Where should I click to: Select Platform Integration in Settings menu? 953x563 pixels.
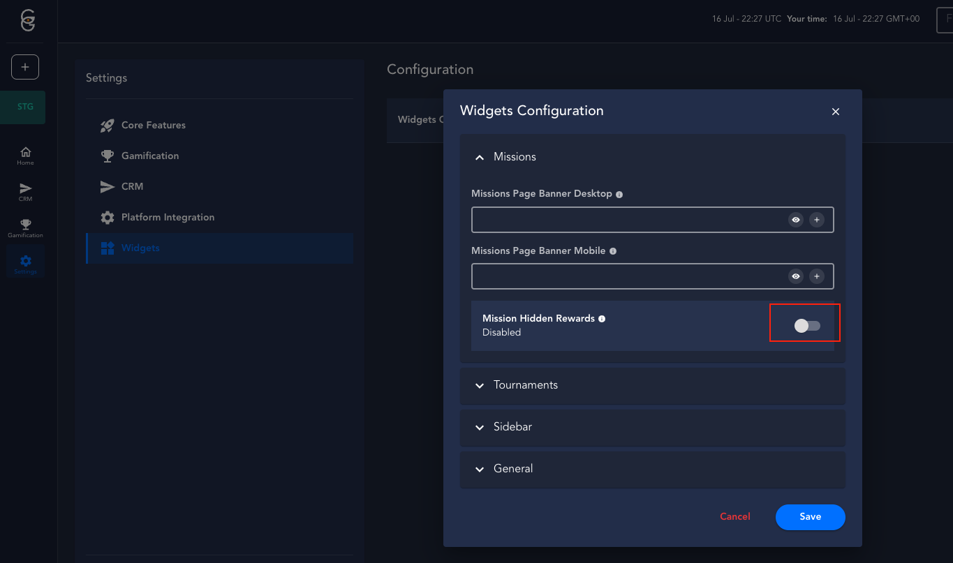168,218
